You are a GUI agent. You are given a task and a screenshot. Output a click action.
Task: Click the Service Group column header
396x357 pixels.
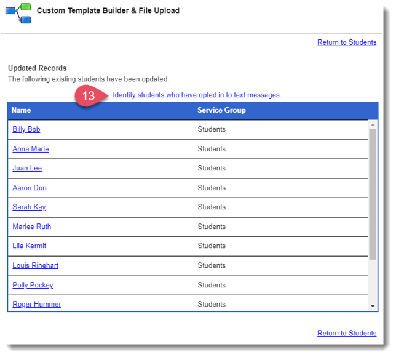point(221,110)
